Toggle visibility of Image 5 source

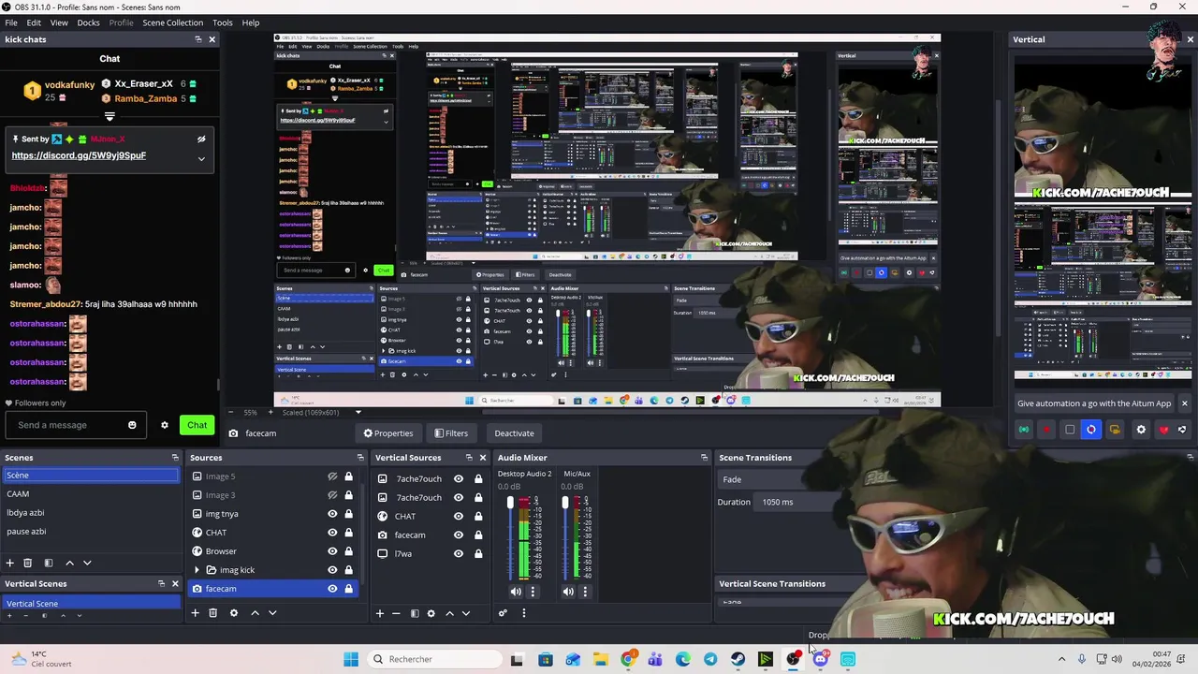pos(332,476)
